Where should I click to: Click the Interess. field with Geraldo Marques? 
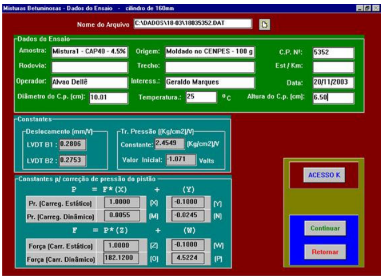click(209, 82)
